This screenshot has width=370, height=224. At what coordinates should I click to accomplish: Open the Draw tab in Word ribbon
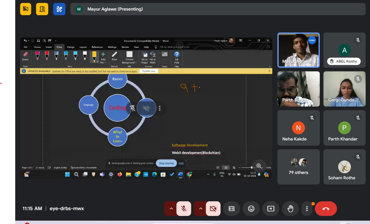[59, 47]
